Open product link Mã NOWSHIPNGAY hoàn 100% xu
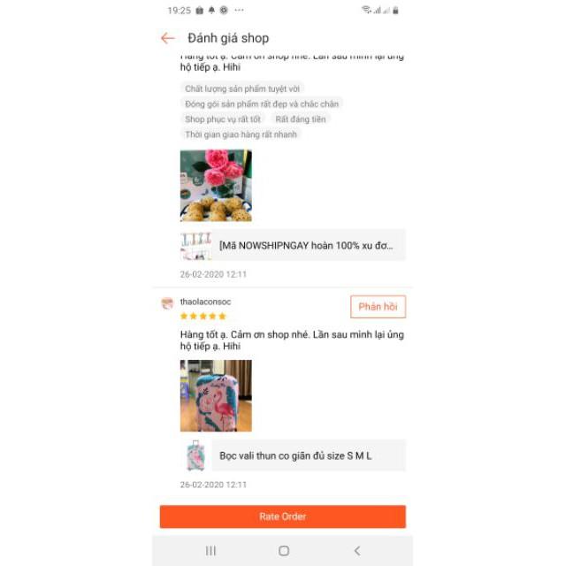Screen dimensions: 566x566 tap(293, 245)
